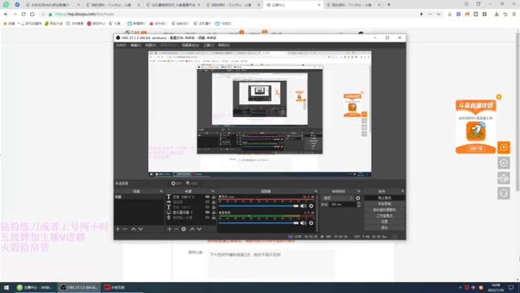The image size is (520, 293).
Task: Click 属性 properties gear button above panels
Action: click(x=176, y=184)
